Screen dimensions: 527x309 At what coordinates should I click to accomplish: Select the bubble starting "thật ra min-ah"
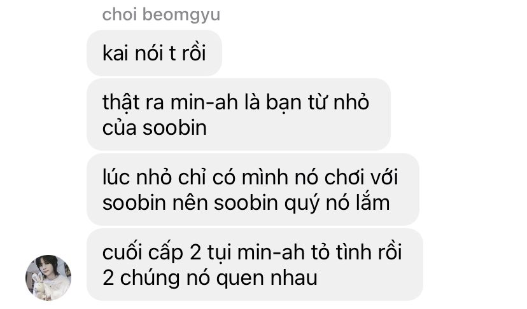(x=239, y=114)
